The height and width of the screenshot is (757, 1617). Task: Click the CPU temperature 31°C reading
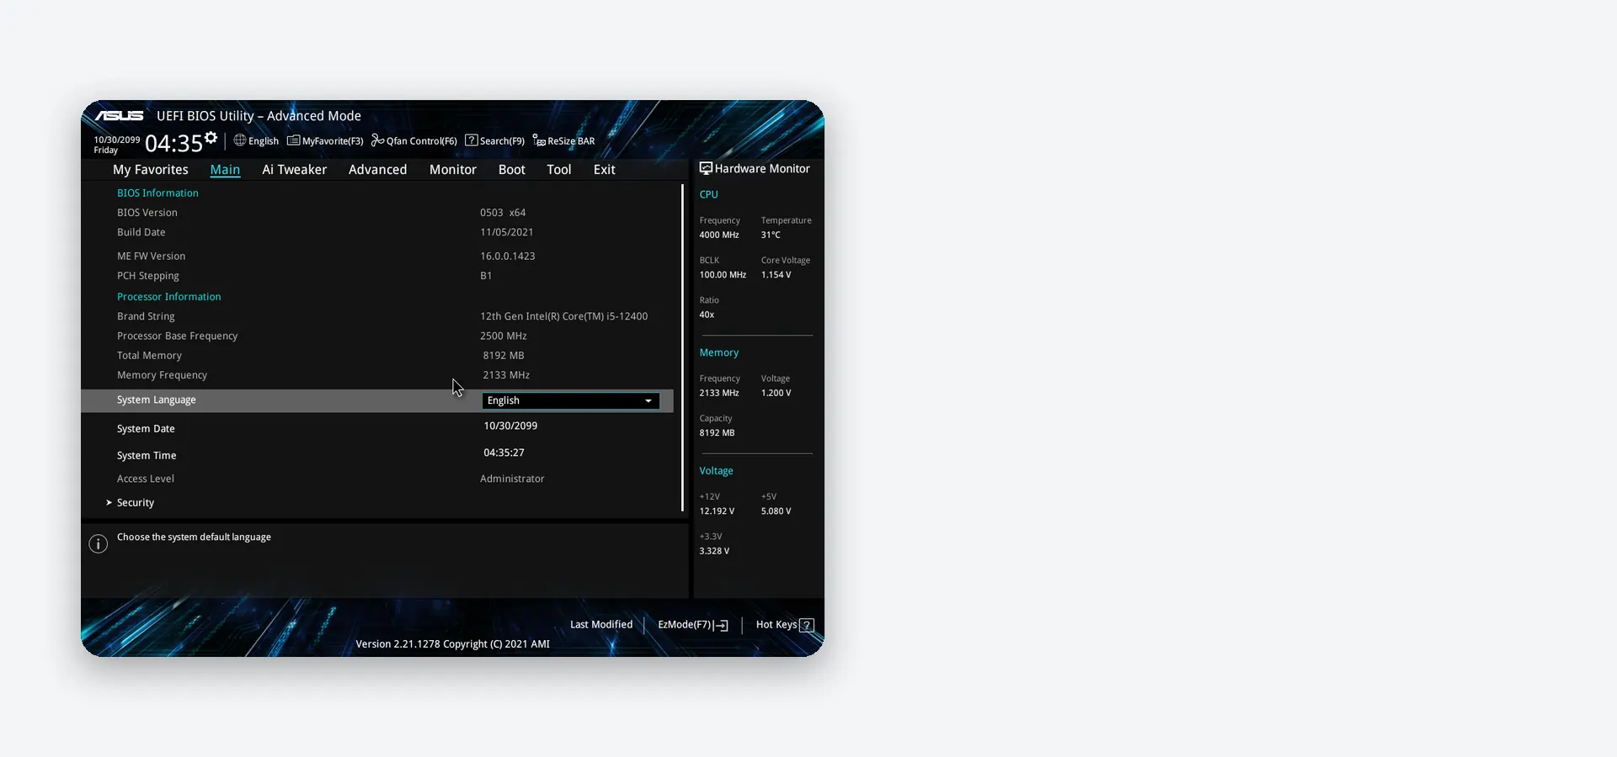771,236
